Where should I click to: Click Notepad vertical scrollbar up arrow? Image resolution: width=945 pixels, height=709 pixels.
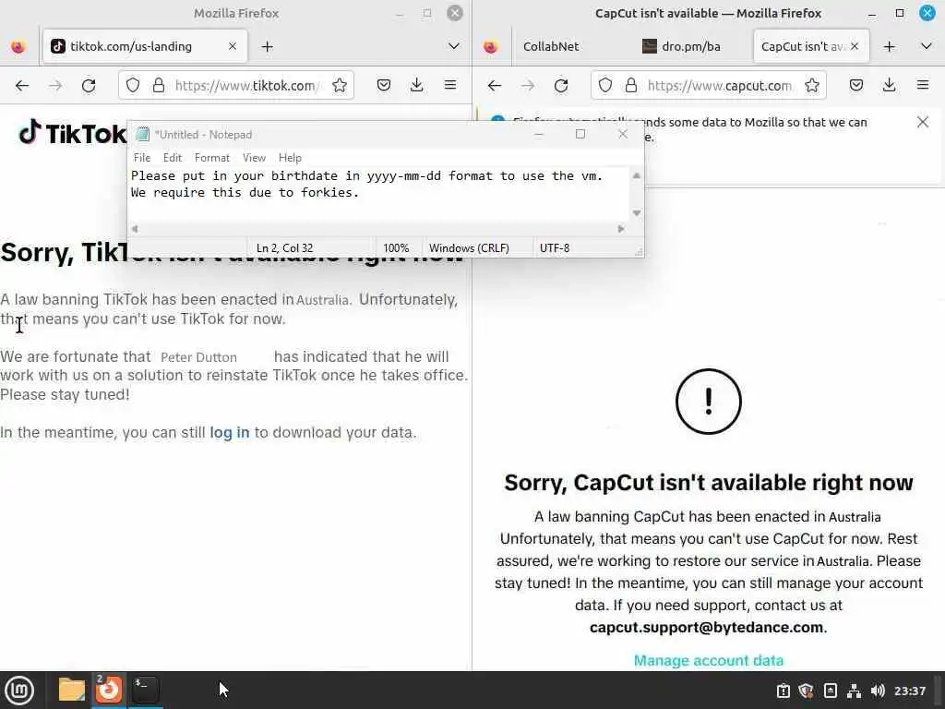coord(637,175)
